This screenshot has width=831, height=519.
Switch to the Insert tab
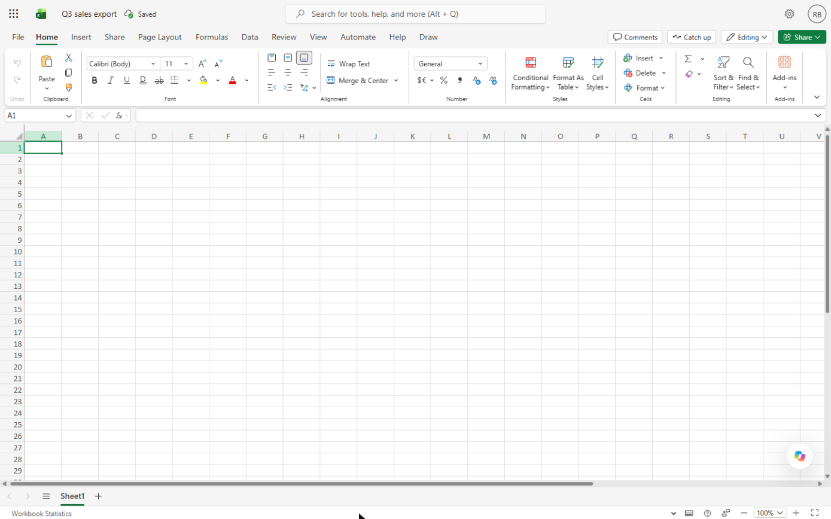pos(81,37)
